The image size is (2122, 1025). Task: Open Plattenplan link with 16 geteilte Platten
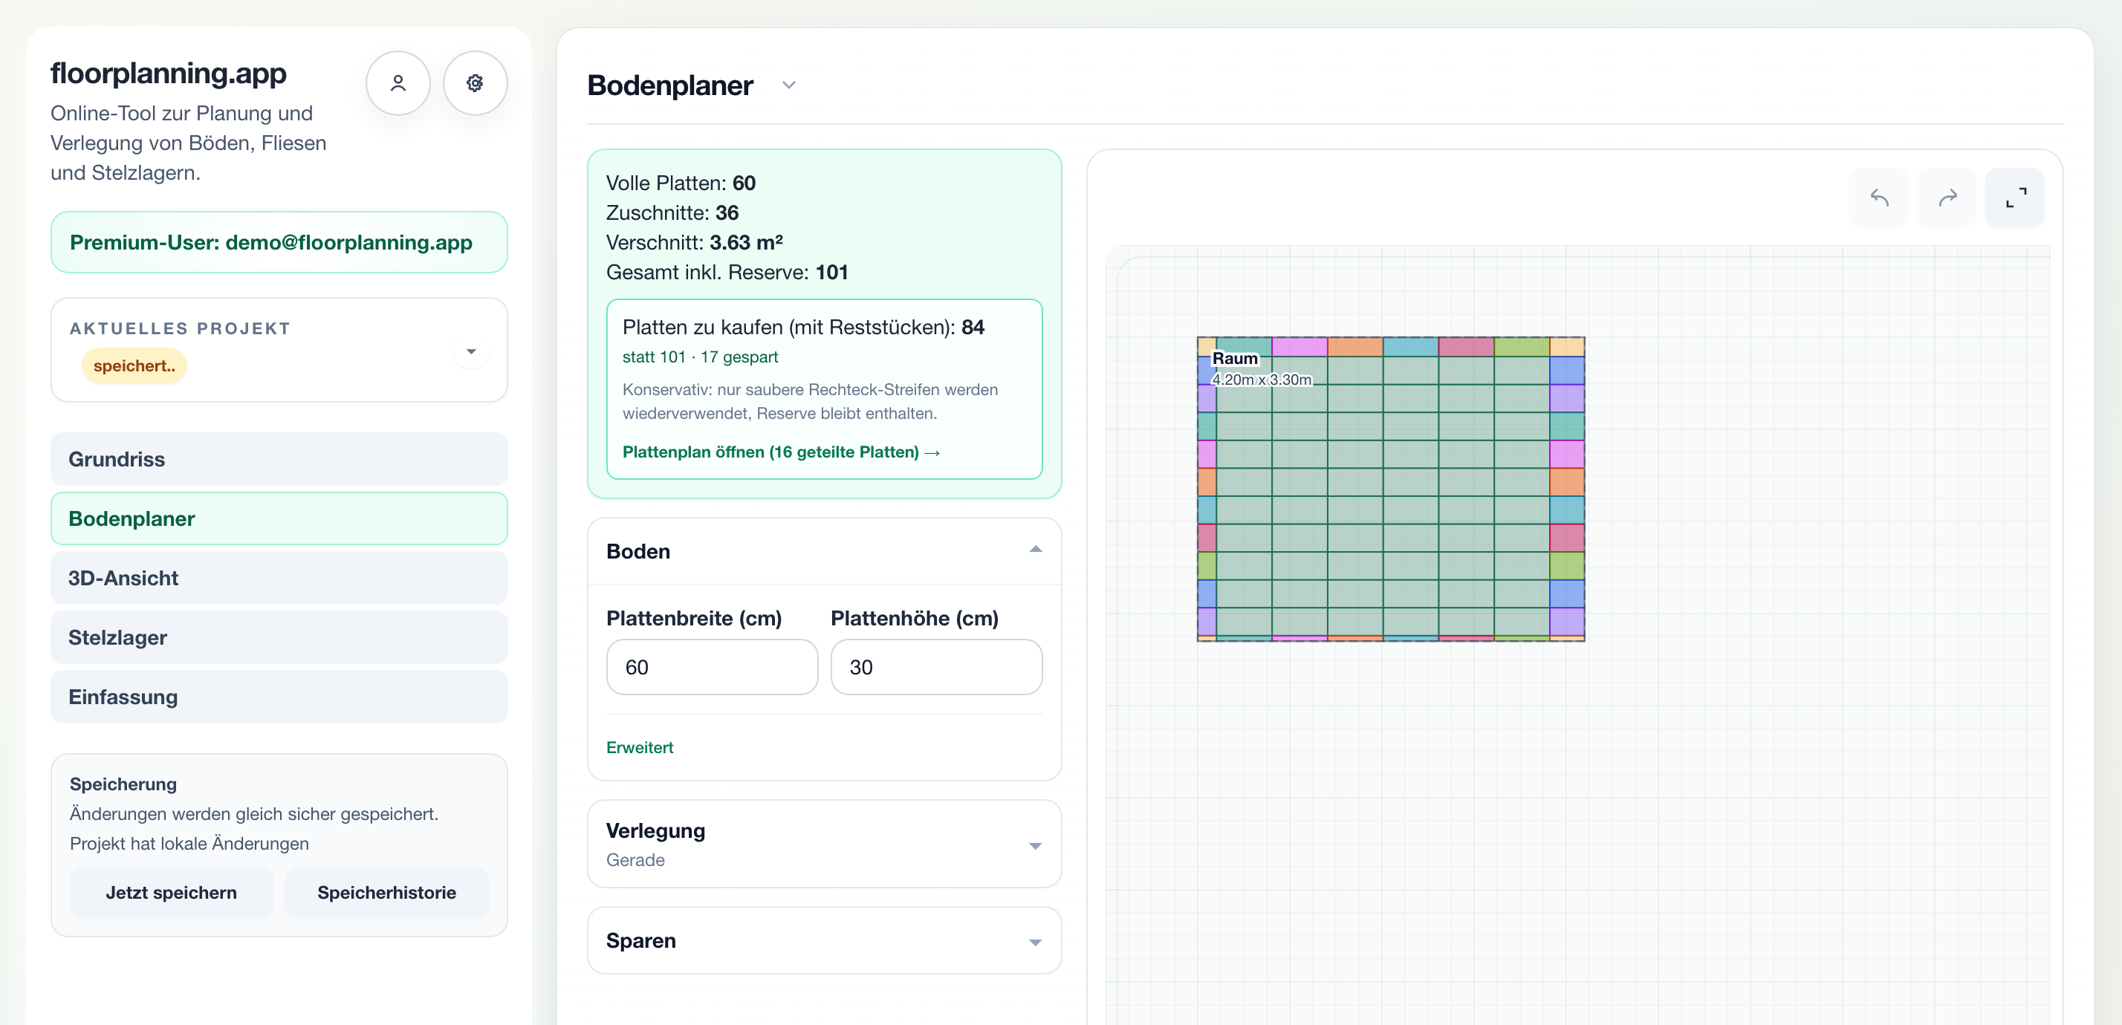tap(780, 452)
